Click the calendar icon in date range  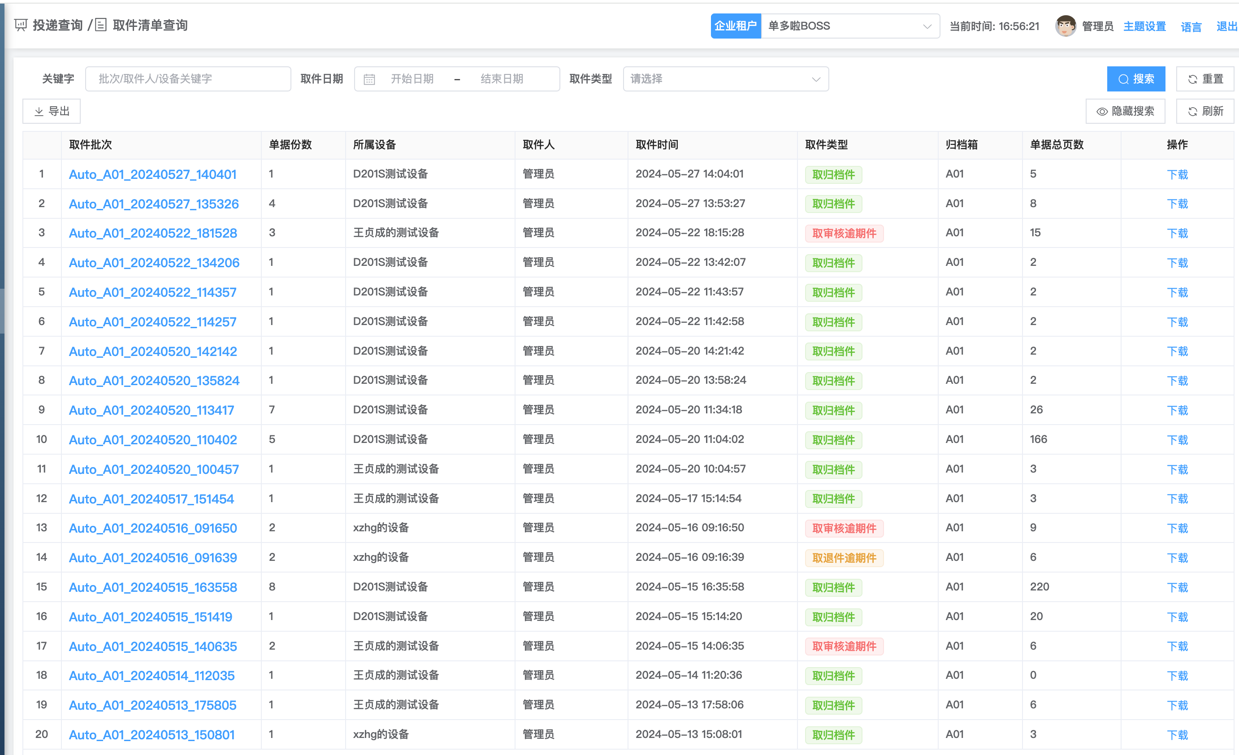click(x=369, y=79)
